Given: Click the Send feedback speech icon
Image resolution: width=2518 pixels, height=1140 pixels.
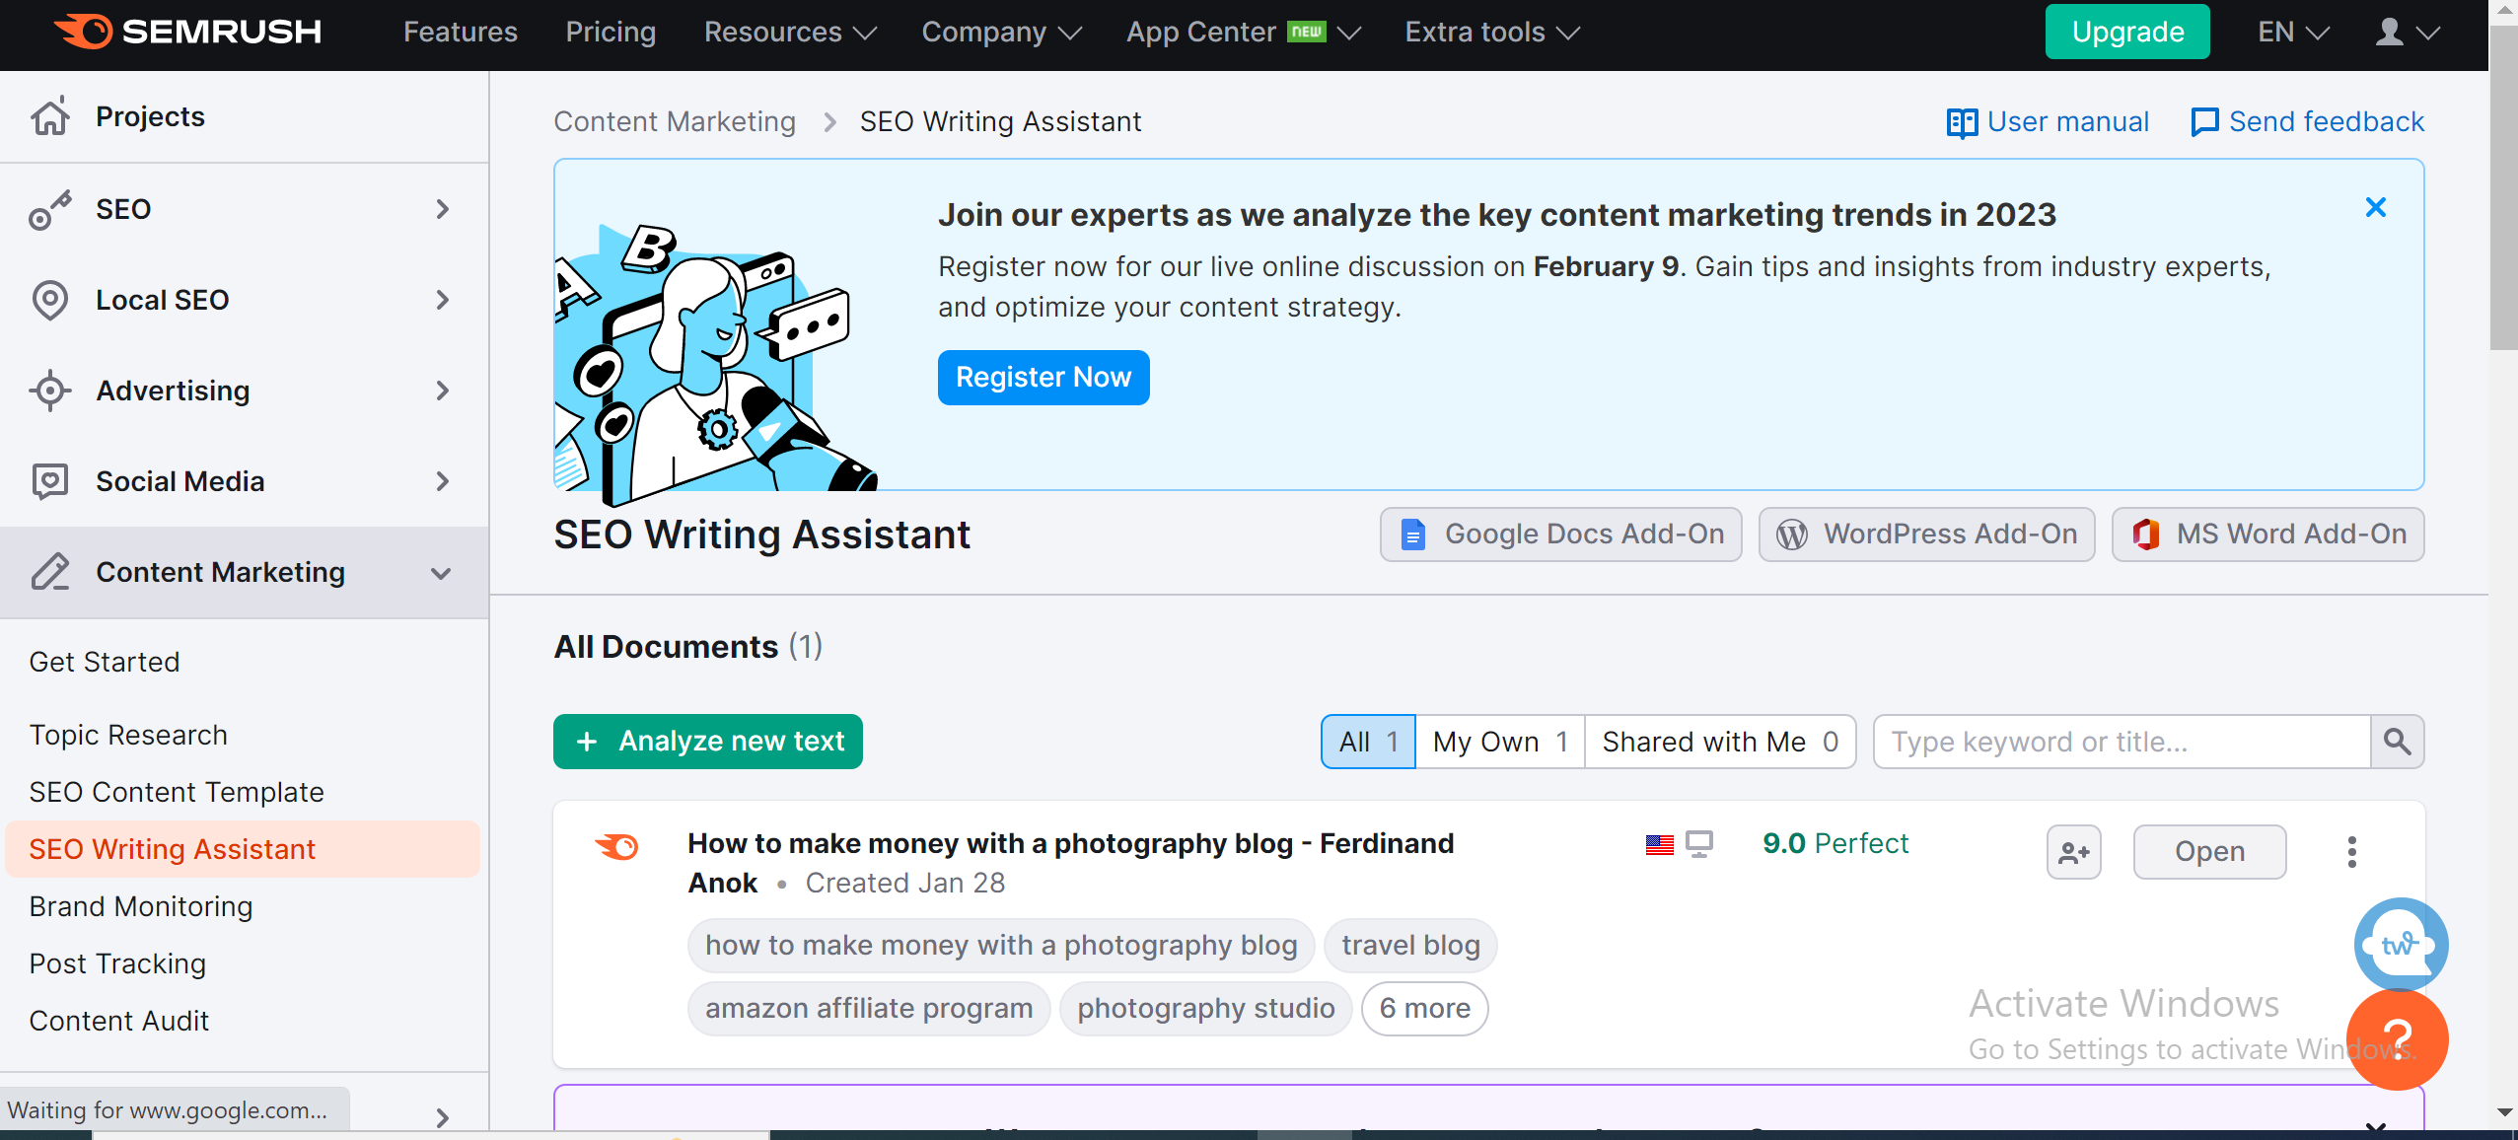Looking at the screenshot, I should 2204,122.
